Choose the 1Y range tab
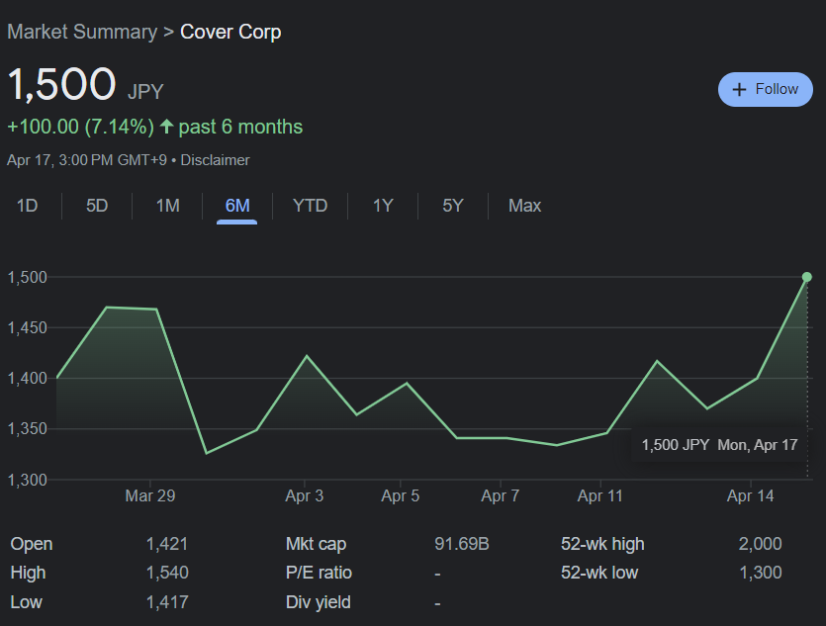This screenshot has height=626, width=826. [x=383, y=206]
